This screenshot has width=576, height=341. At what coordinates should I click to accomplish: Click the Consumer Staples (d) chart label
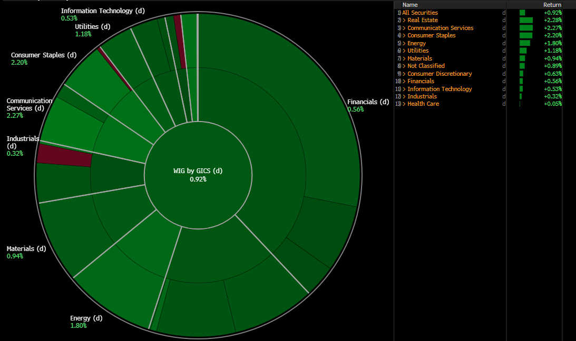click(x=44, y=55)
